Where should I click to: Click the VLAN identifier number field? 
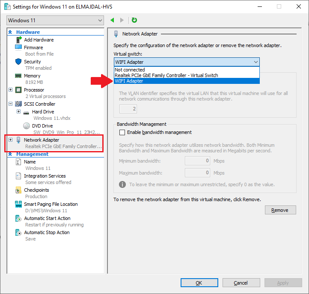pyautogui.click(x=128, y=109)
